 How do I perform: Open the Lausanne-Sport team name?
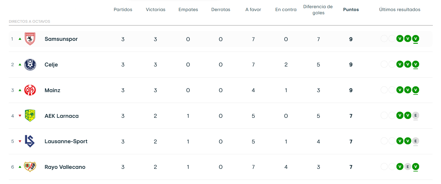click(x=66, y=141)
